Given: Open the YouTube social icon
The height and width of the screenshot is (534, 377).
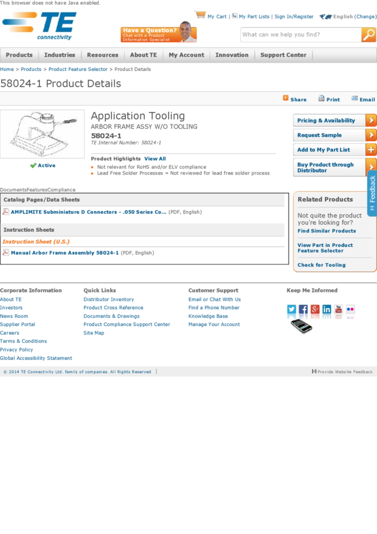Looking at the screenshot, I should [x=339, y=309].
